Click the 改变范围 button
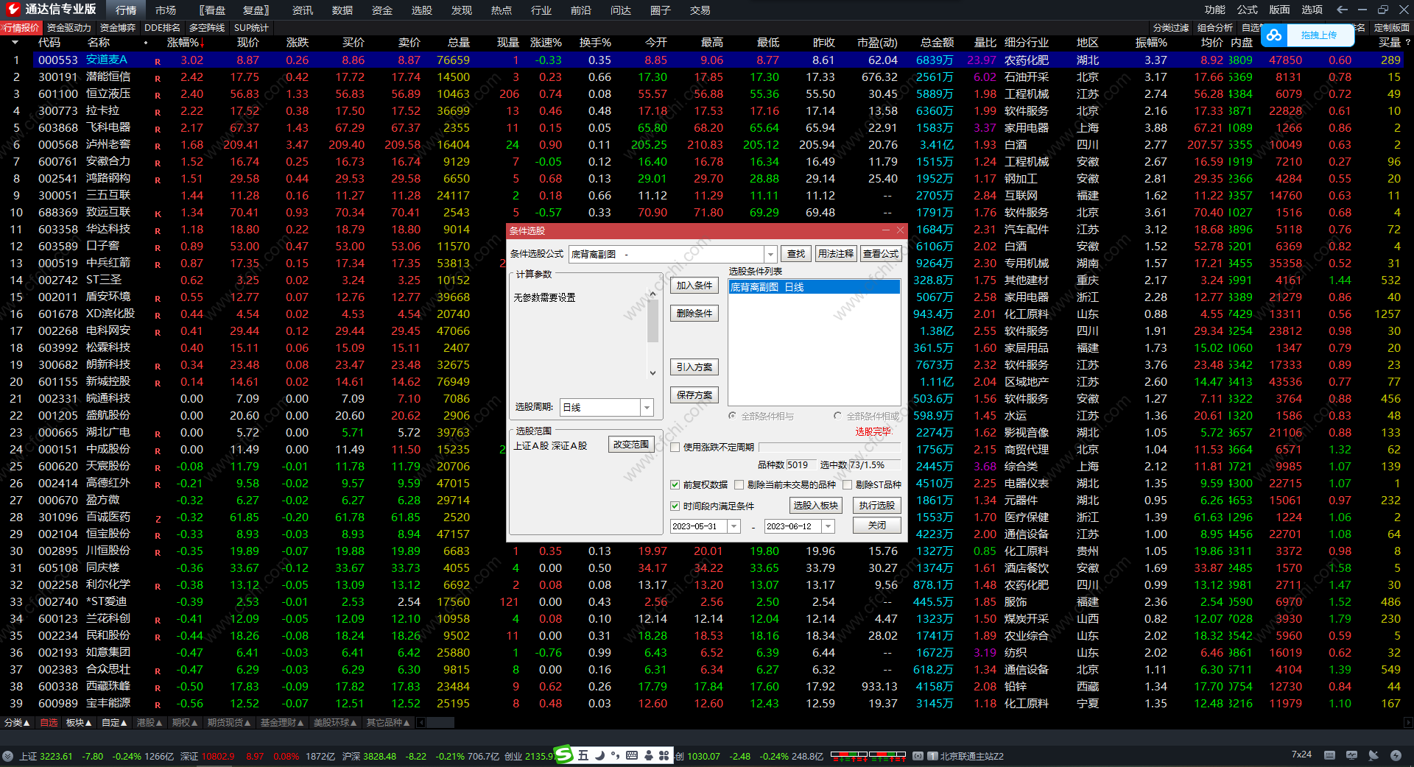The height and width of the screenshot is (767, 1414). (631, 445)
